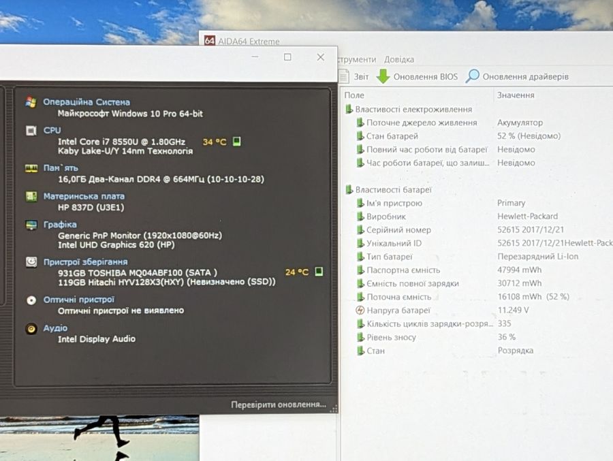Click the green arrow Оновлення BIOS icon
This screenshot has width=613, height=461.
click(383, 76)
